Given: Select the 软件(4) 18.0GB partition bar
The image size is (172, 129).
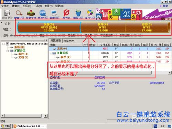Looking at the screenshot, I should 103,27.
